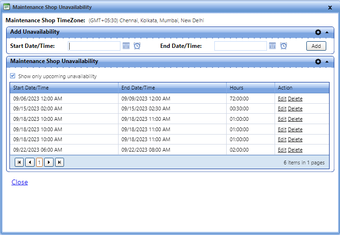Select the 09/22/2023 08:00 AM end cell

pyautogui.click(x=173, y=150)
